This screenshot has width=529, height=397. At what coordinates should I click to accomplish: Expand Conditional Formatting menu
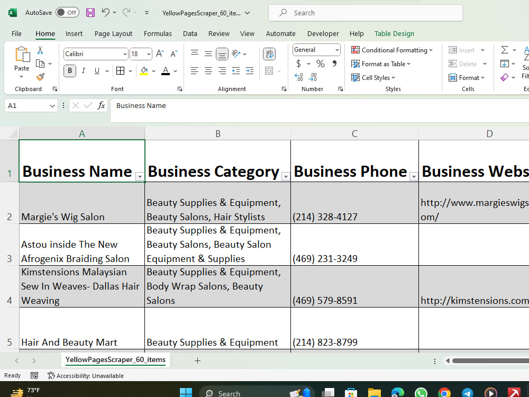(391, 50)
